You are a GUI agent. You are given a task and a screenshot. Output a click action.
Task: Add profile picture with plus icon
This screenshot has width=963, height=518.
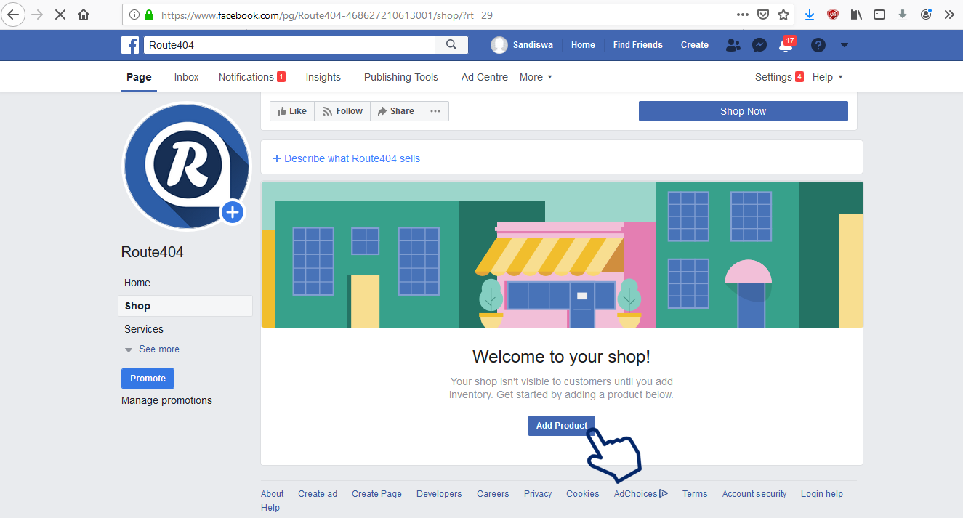click(x=232, y=212)
